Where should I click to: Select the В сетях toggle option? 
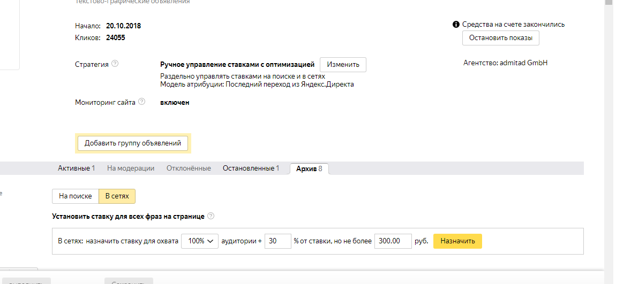(117, 196)
